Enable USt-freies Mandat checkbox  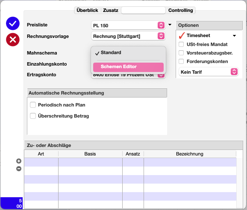pos(181,44)
